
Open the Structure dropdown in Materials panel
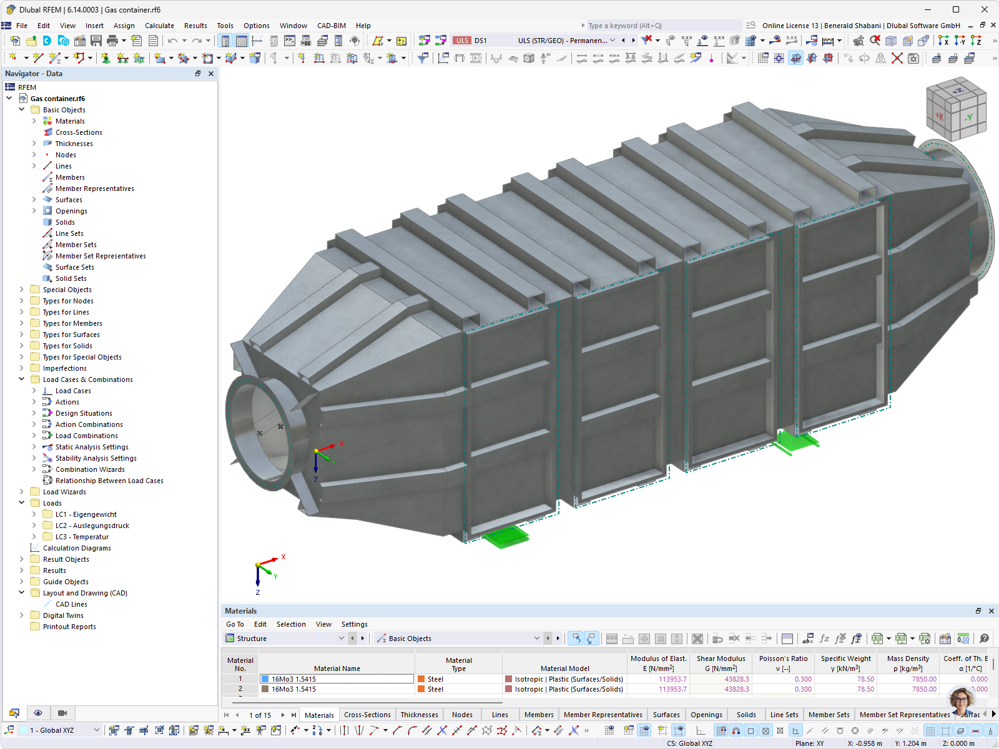pos(341,638)
